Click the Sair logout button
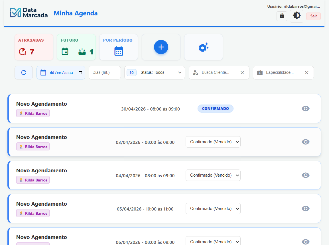This screenshot has width=329, height=245. click(313, 16)
